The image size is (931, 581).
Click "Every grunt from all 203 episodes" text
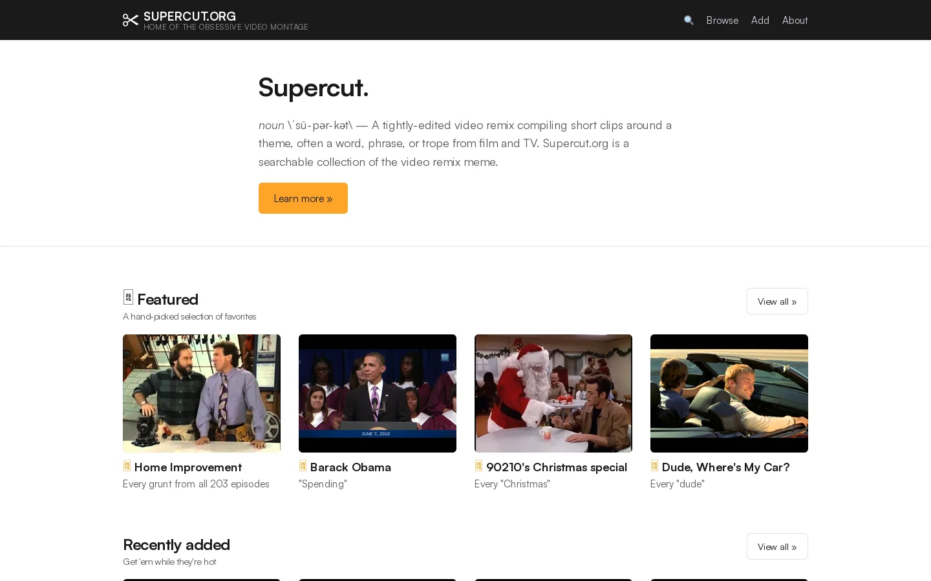point(196,484)
